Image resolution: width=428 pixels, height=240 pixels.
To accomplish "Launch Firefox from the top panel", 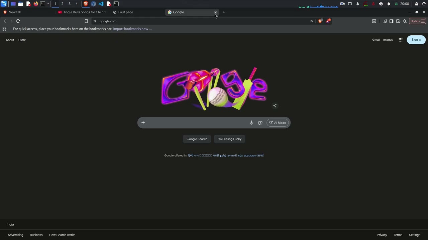I will pyautogui.click(x=36, y=4).
